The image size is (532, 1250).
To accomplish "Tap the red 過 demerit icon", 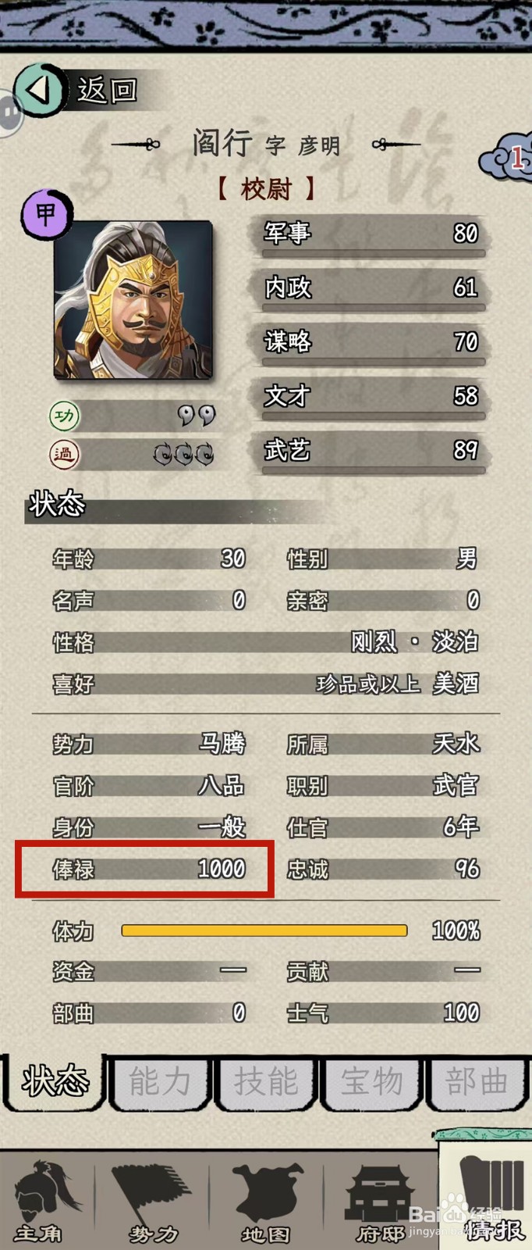I will [64, 454].
